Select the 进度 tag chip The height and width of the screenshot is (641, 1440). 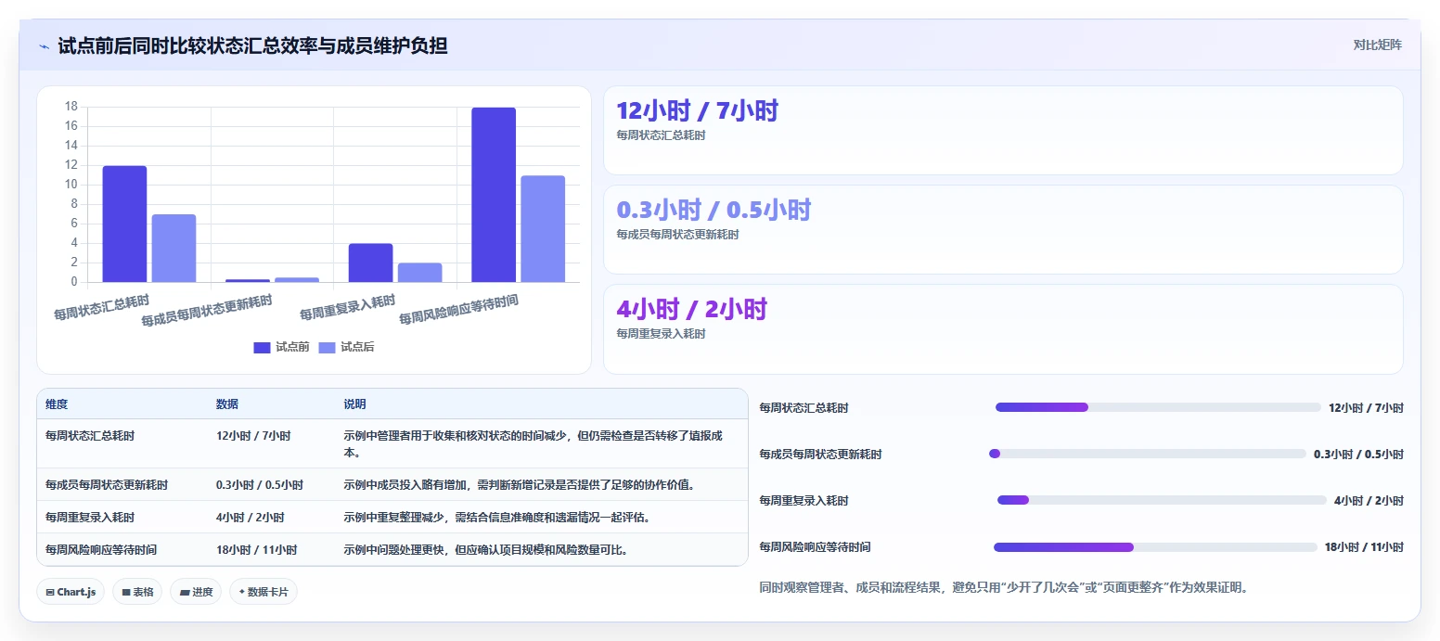pos(196,592)
